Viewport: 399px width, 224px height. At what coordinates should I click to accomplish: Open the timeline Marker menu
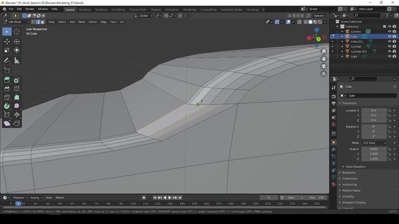(60, 198)
